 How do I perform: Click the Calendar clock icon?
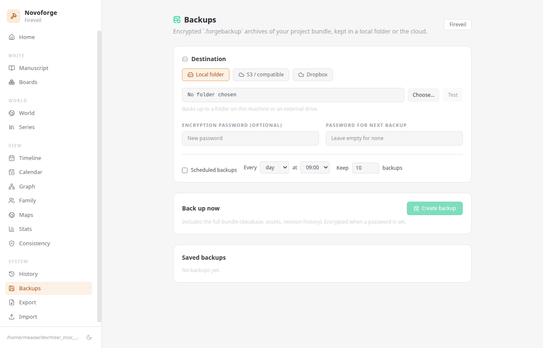(x=12, y=172)
